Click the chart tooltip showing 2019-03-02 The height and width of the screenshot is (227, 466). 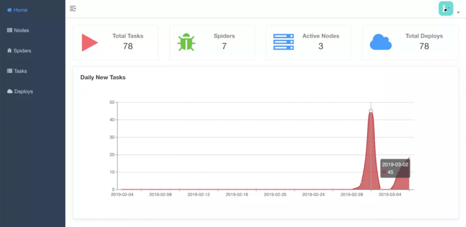(x=395, y=168)
